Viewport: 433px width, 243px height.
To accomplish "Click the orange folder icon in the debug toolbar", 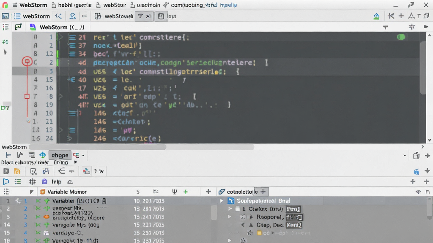I will (x=17, y=171).
